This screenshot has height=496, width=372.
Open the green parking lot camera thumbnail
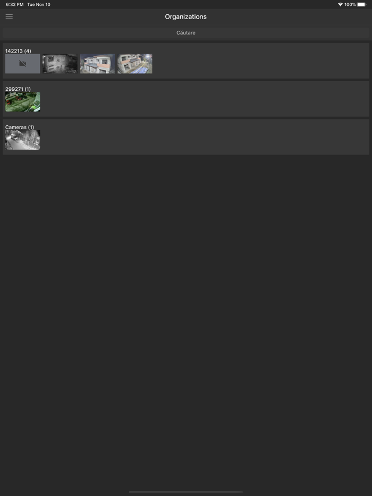[23, 102]
